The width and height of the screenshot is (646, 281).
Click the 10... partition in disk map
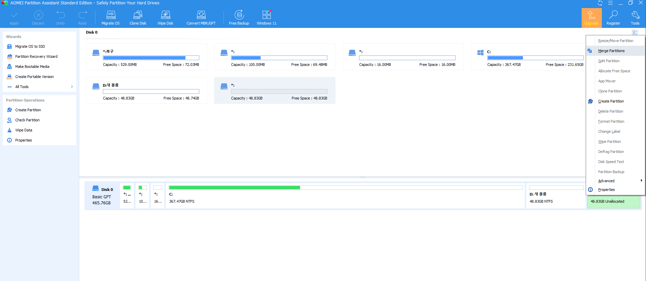143,196
